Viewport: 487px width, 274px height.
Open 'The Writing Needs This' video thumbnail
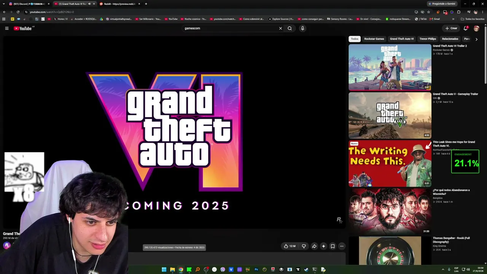point(390,164)
